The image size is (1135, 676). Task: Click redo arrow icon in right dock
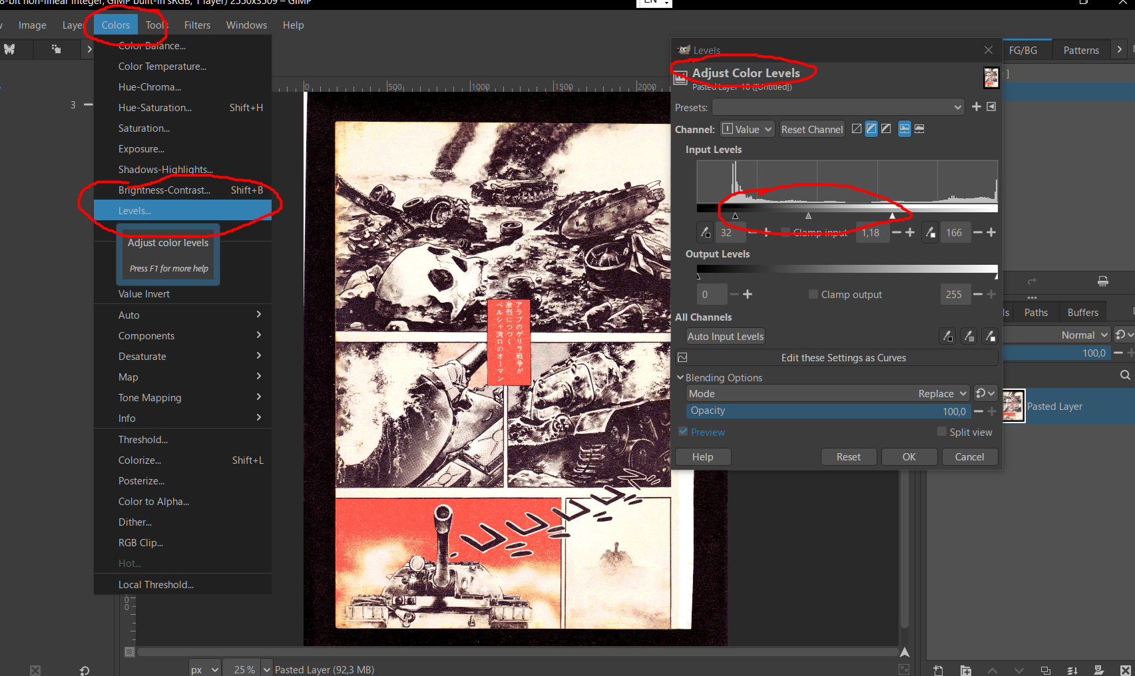(x=1032, y=281)
